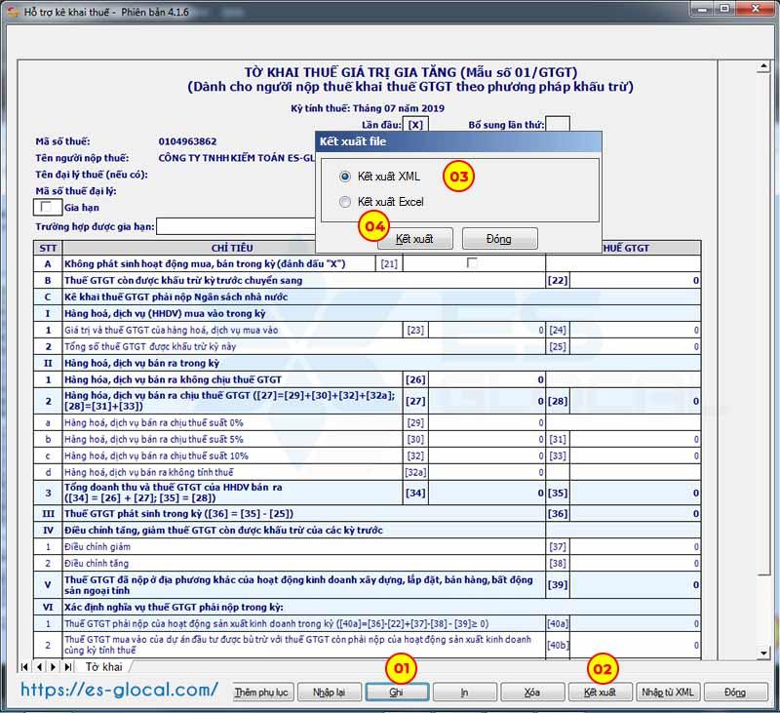Click value cell for indicator [31]
The height and width of the screenshot is (713, 780).
635,439
